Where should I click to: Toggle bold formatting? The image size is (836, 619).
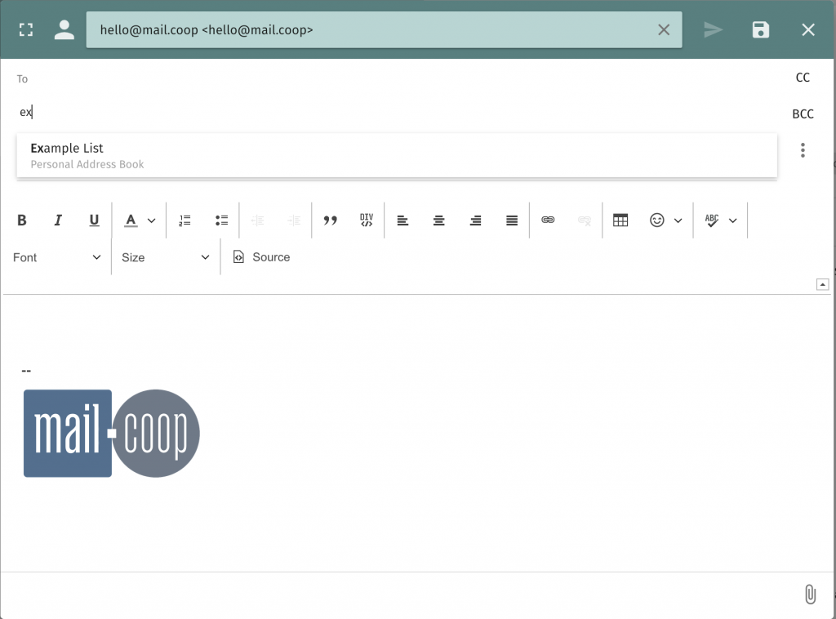tap(22, 220)
